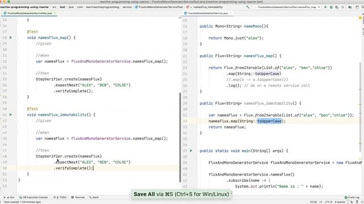364x204 pixels.
Task: Open the Terminal tool window
Action: 78,197
